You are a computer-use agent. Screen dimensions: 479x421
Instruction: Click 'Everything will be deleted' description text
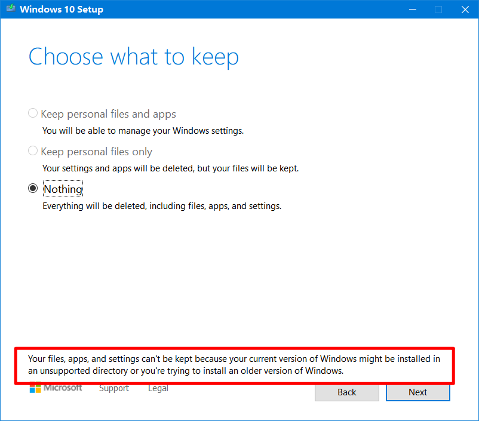pyautogui.click(x=162, y=206)
